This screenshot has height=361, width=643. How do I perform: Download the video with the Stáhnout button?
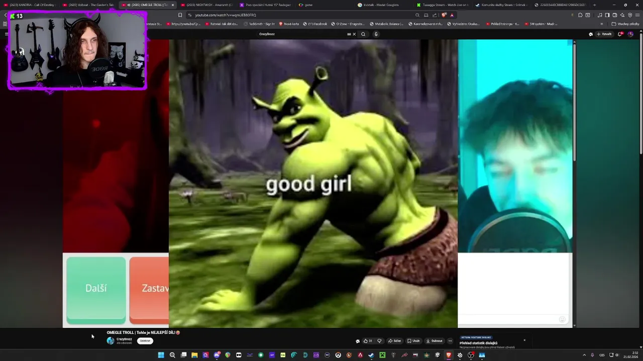click(435, 341)
